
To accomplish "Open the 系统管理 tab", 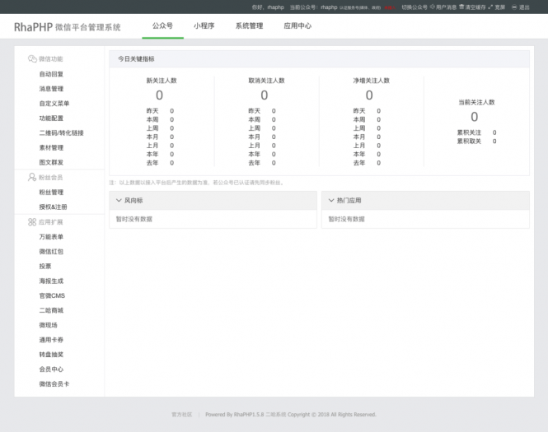I will [249, 26].
